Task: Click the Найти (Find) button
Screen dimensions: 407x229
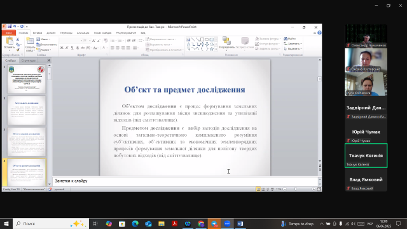Action: (290, 39)
